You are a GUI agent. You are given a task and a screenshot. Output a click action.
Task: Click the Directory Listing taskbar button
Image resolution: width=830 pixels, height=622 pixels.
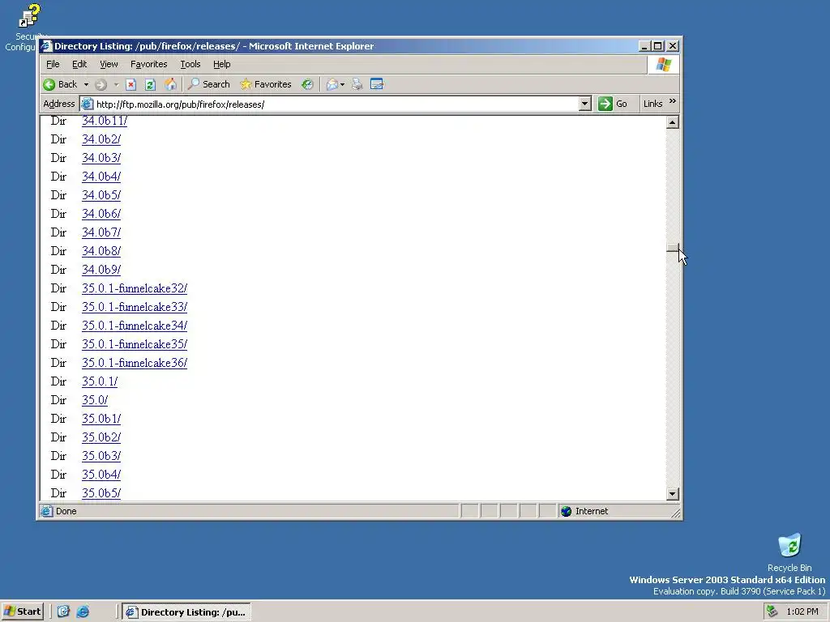click(187, 612)
